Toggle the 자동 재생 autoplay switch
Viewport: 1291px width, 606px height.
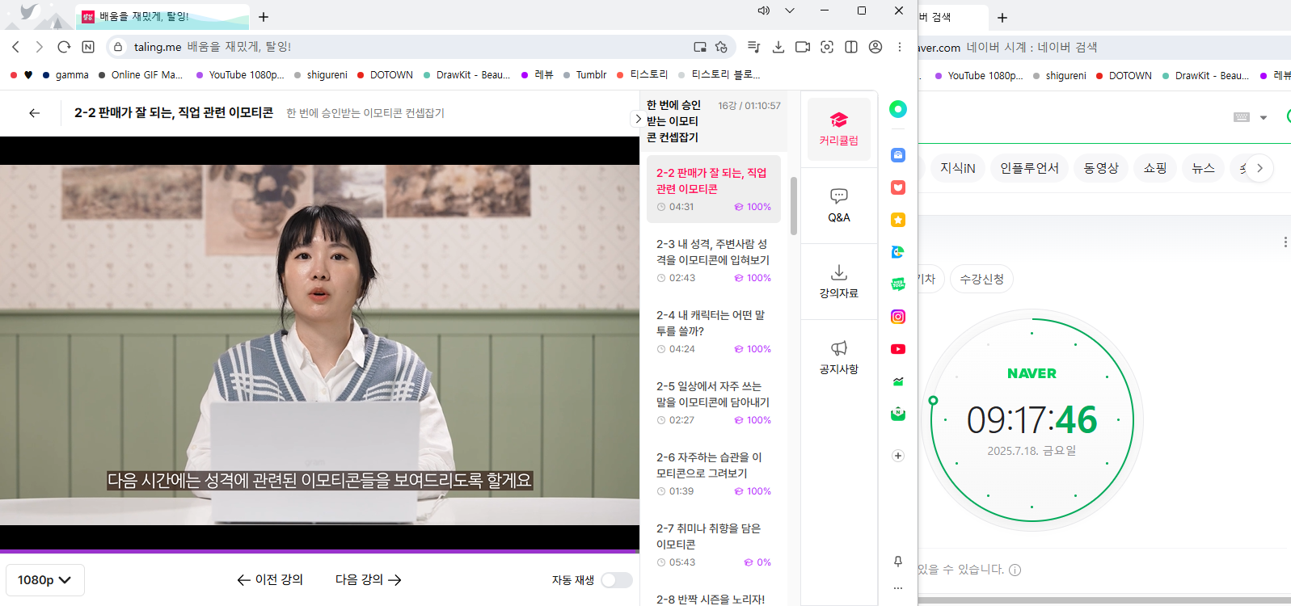(617, 580)
